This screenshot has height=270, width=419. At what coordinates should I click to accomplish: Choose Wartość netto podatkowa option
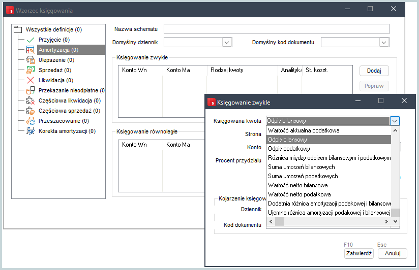coord(329,194)
